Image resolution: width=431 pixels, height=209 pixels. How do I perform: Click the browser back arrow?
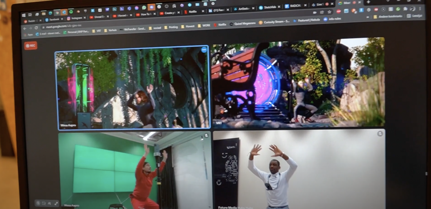(x=25, y=28)
